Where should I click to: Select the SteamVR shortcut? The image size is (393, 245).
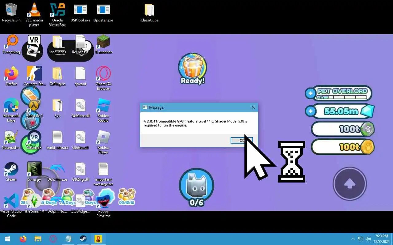click(34, 140)
